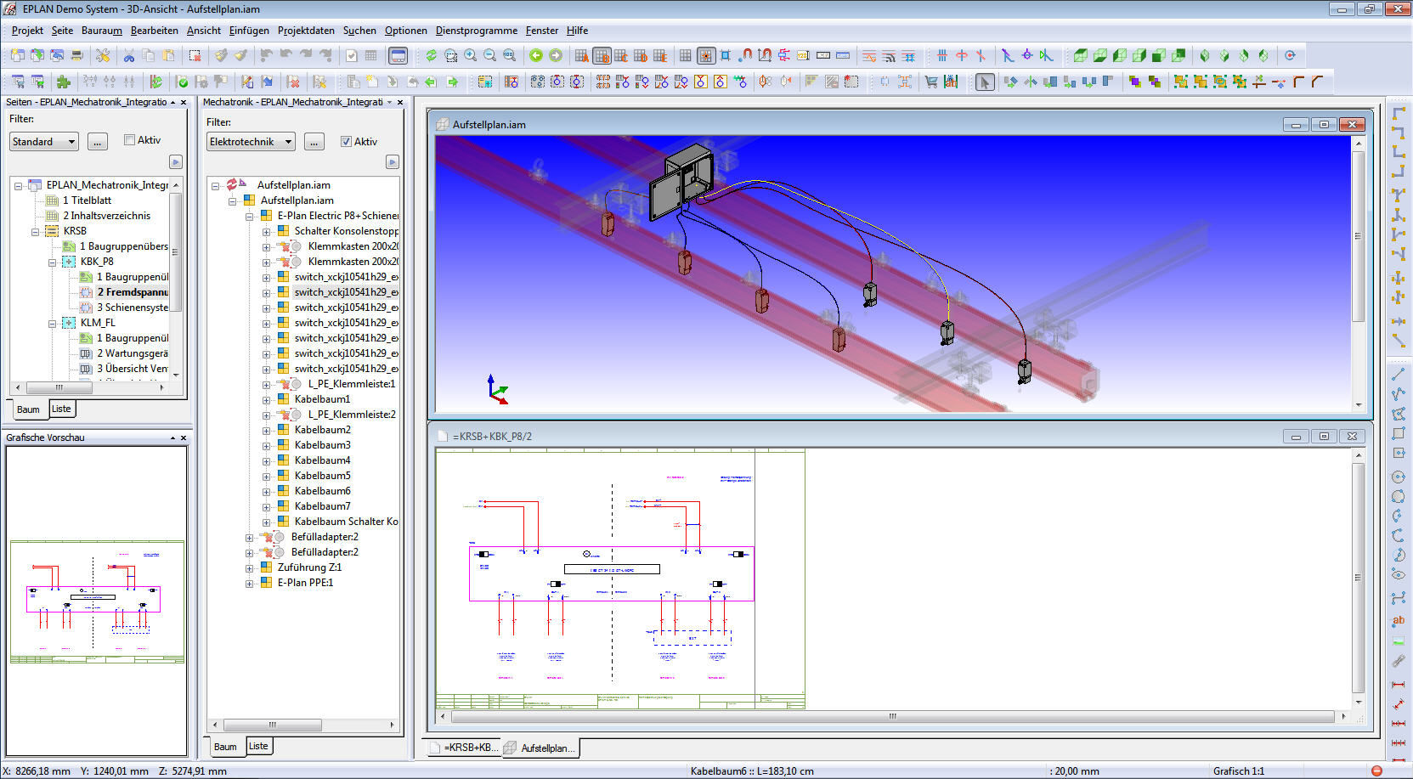
Task: Collapse the KRSB tree node
Action: click(x=35, y=231)
